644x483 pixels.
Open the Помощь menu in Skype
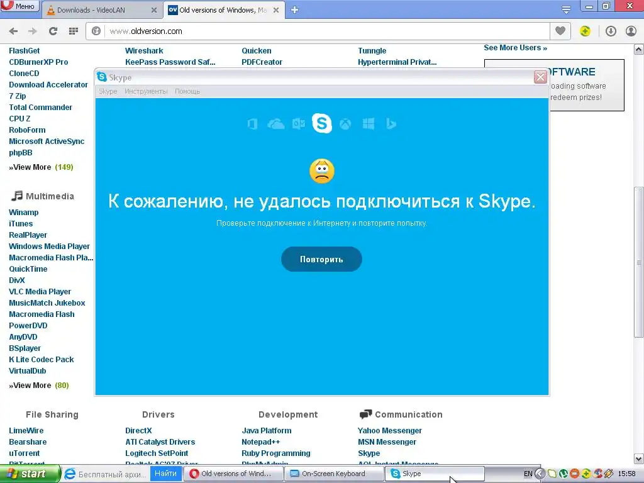pyautogui.click(x=187, y=91)
